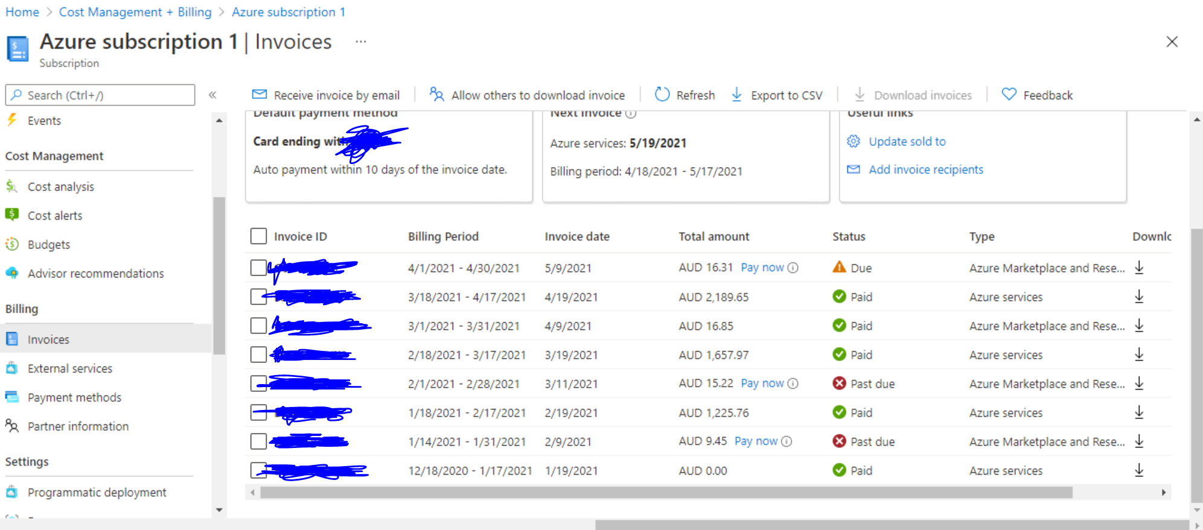Viewport: 1203px width, 530px height.
Task: Click table scroll-right arrow
Action: (1164, 492)
